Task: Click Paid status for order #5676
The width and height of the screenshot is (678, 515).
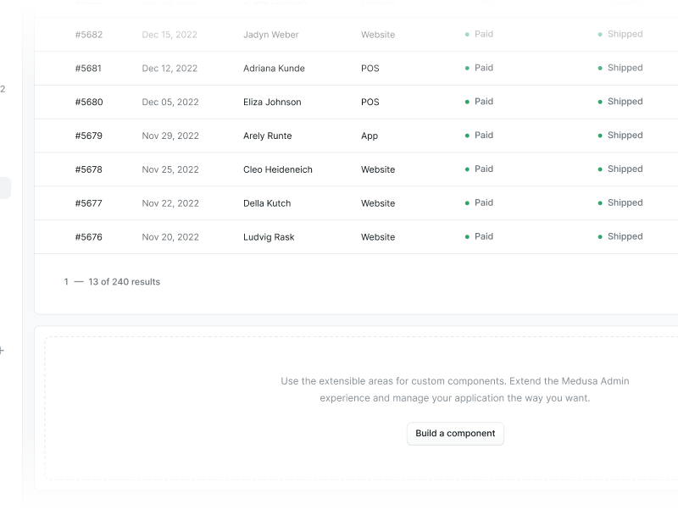Action: point(479,236)
